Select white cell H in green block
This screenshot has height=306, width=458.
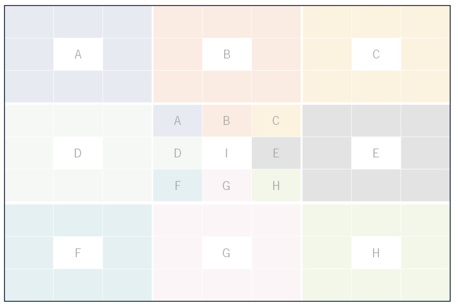pos(376,252)
